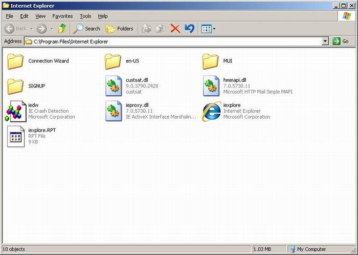358x255 pixels.
Task: Go back with the Back arrow button
Action: [x=15, y=29]
